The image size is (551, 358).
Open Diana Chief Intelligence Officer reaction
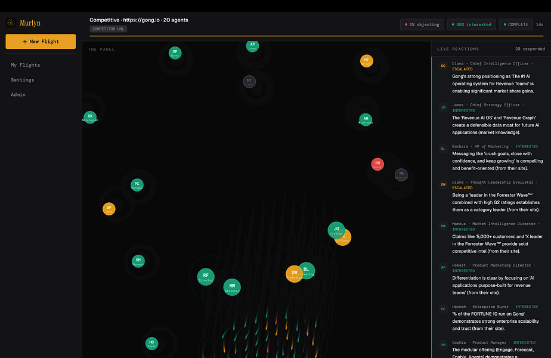(491, 78)
